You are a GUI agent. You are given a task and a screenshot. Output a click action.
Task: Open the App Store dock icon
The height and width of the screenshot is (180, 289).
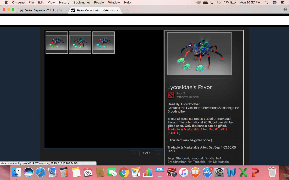[x=208, y=172]
